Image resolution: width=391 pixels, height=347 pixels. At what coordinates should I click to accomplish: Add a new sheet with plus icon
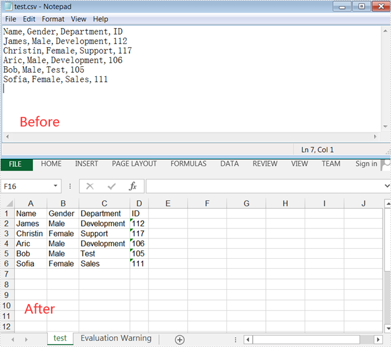[179, 339]
